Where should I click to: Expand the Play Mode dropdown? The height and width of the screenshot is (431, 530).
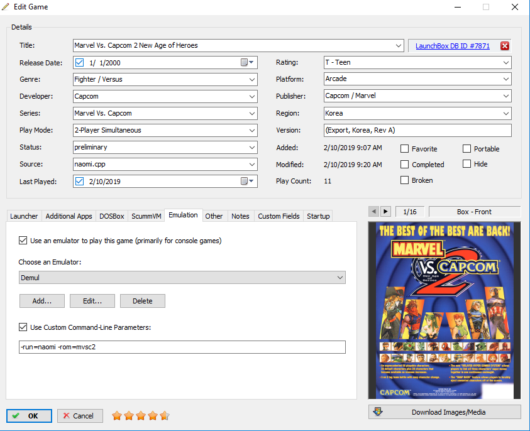(252, 130)
